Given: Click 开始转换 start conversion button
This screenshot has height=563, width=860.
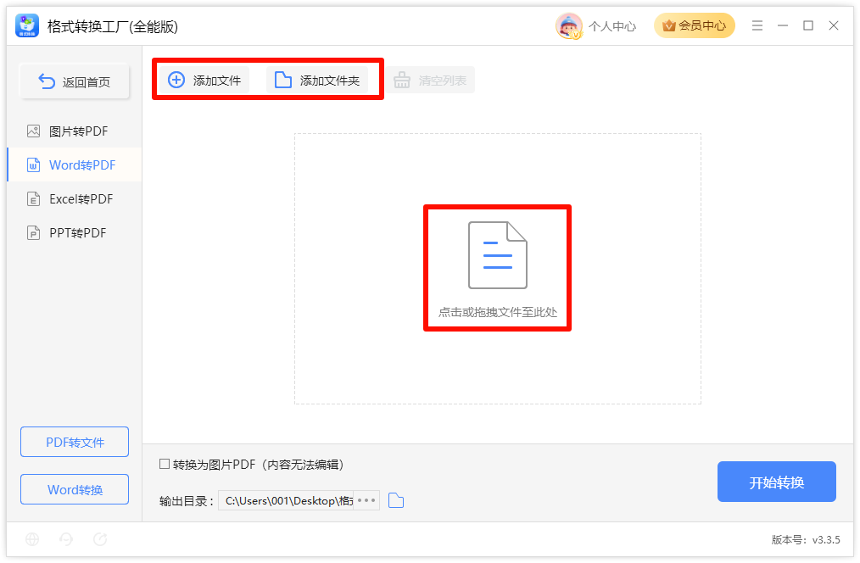Looking at the screenshot, I should pos(777,482).
